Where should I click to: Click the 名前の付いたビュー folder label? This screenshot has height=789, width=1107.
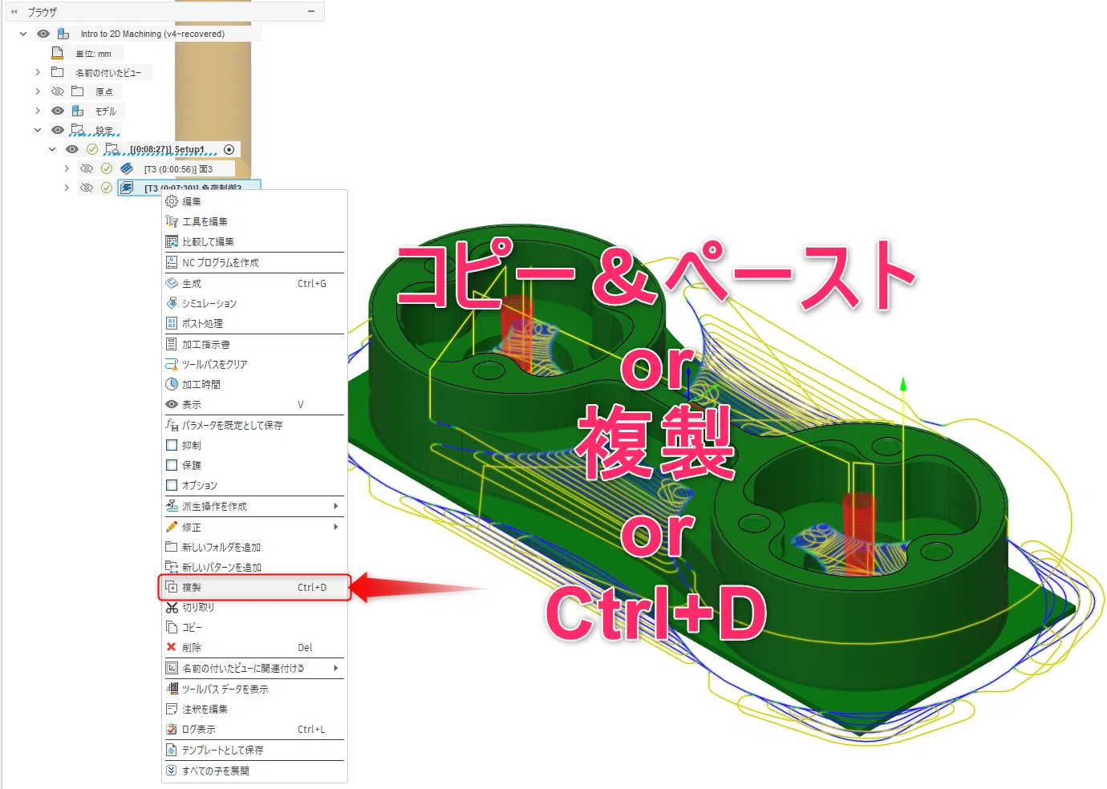108,73
